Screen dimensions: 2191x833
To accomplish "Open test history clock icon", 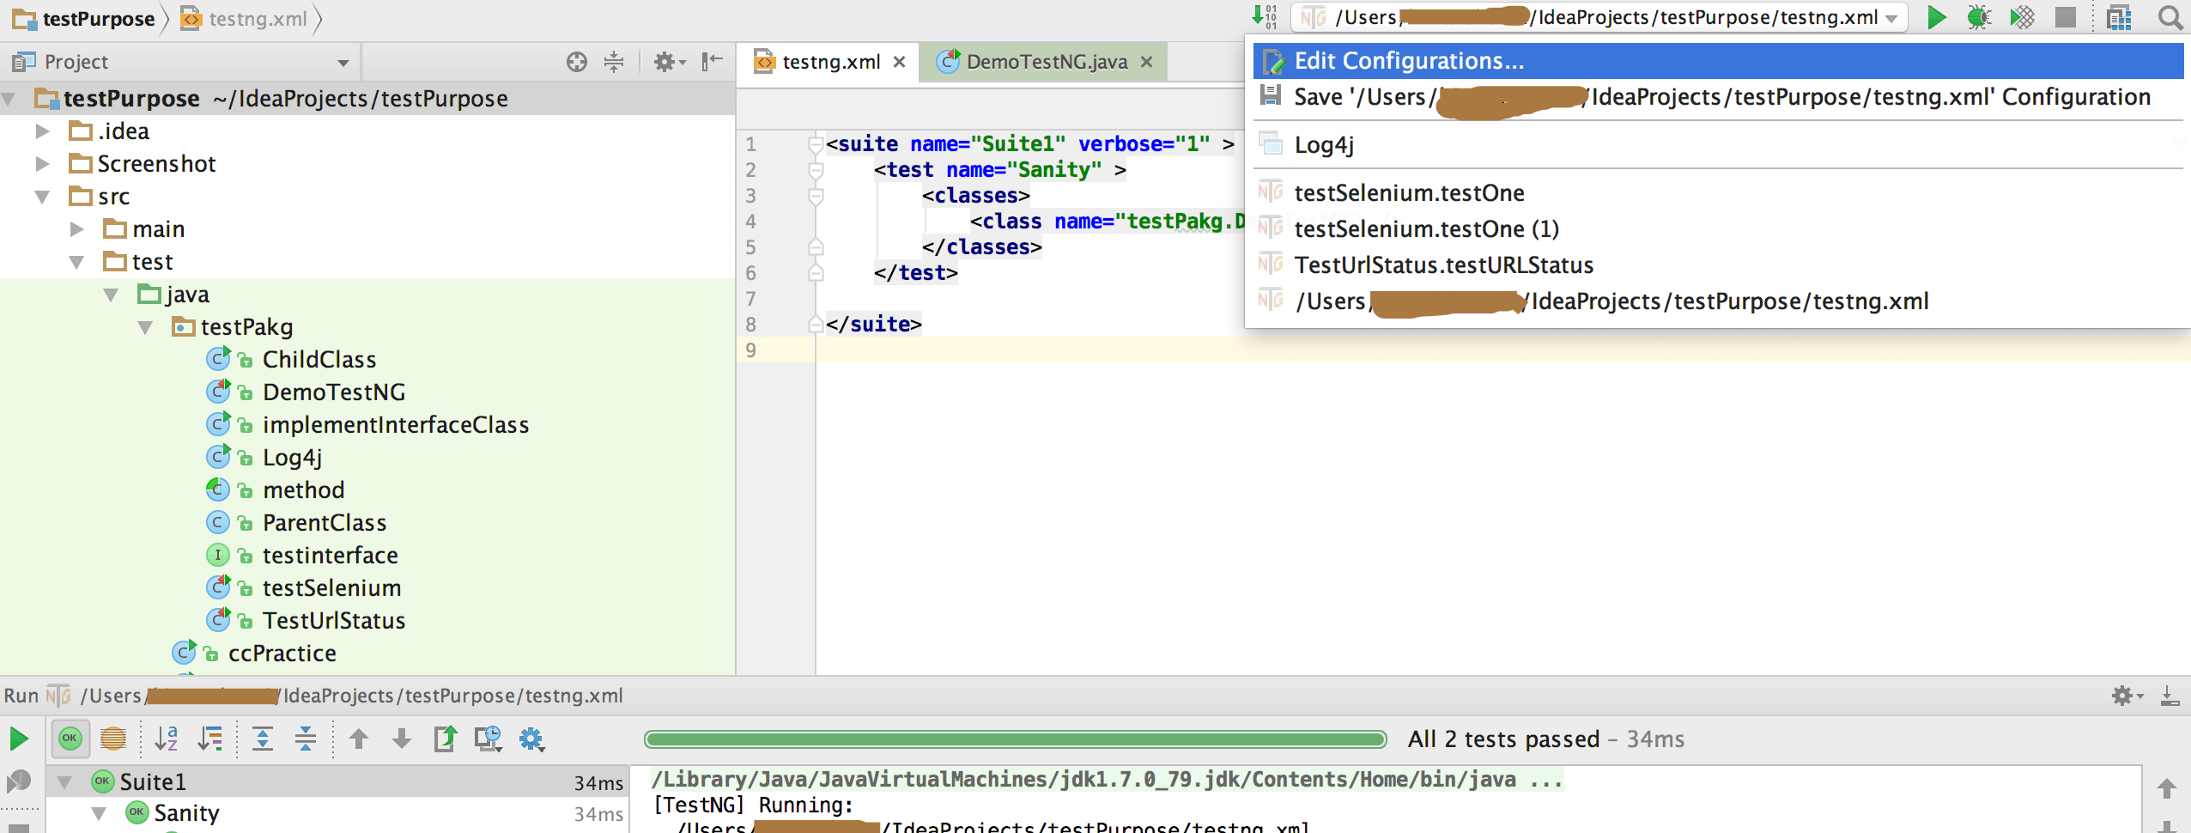I will tap(489, 739).
